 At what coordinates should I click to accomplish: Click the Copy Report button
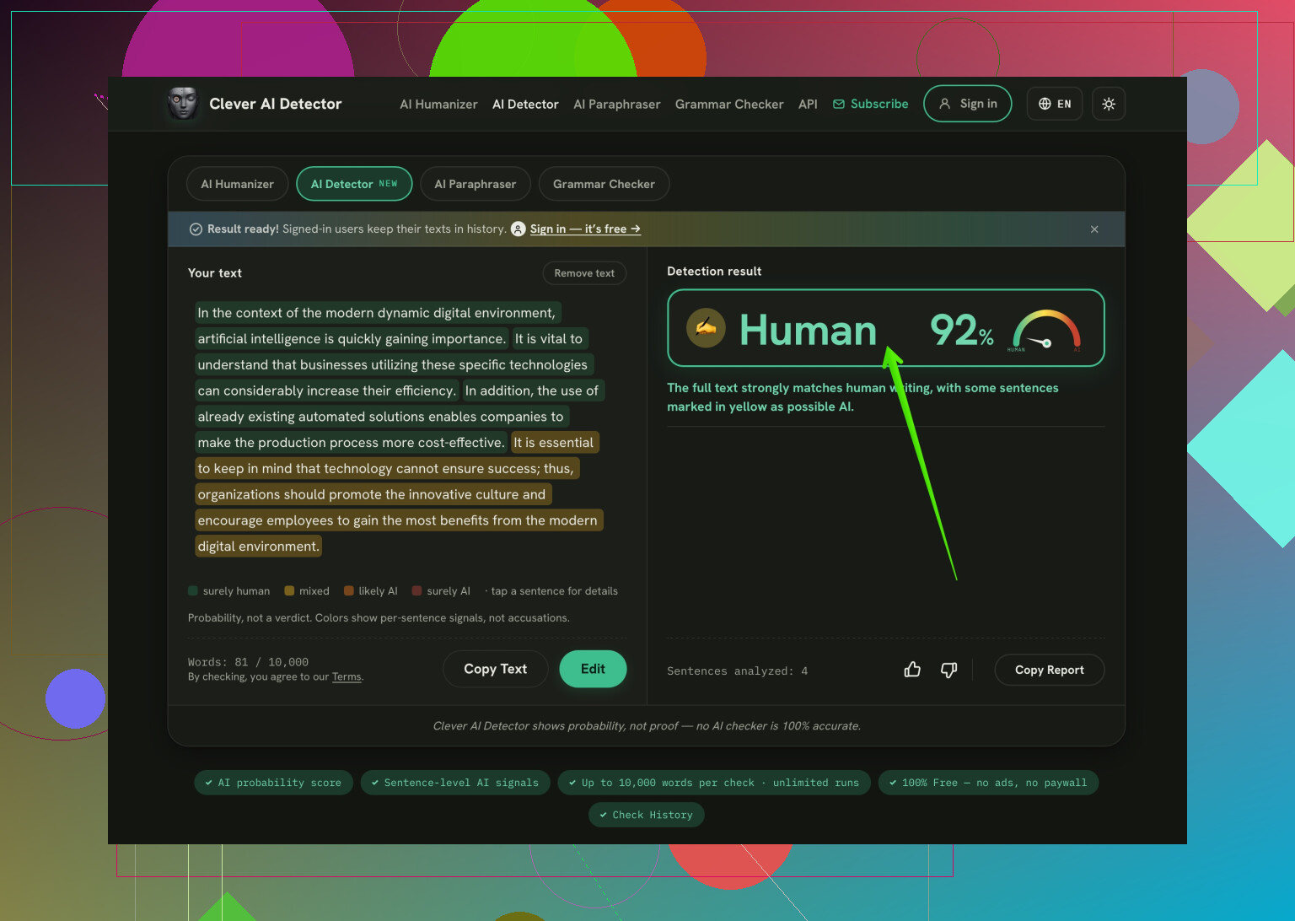(1050, 670)
